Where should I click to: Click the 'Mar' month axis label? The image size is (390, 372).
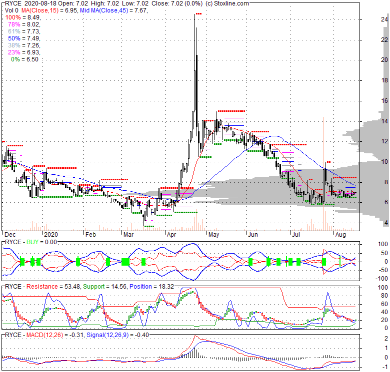[128, 234]
